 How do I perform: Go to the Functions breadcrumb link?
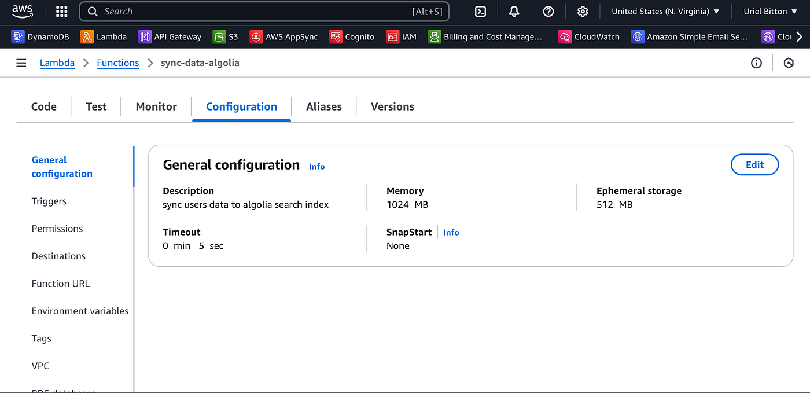tap(117, 63)
